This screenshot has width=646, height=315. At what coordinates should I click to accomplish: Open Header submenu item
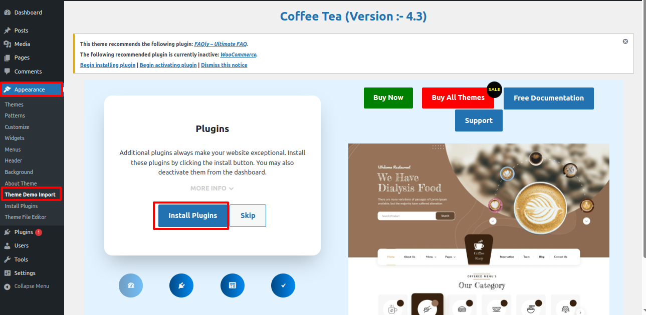(x=14, y=160)
